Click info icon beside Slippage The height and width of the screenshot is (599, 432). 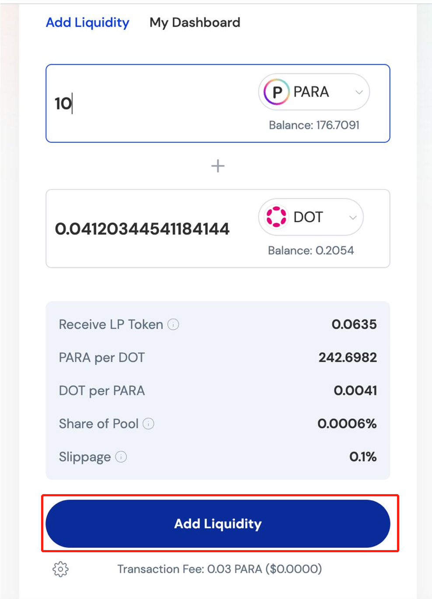pyautogui.click(x=121, y=457)
